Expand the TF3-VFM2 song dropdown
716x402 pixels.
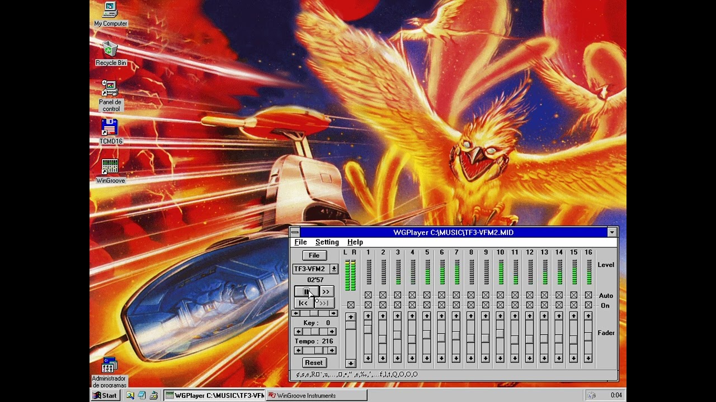pos(333,269)
